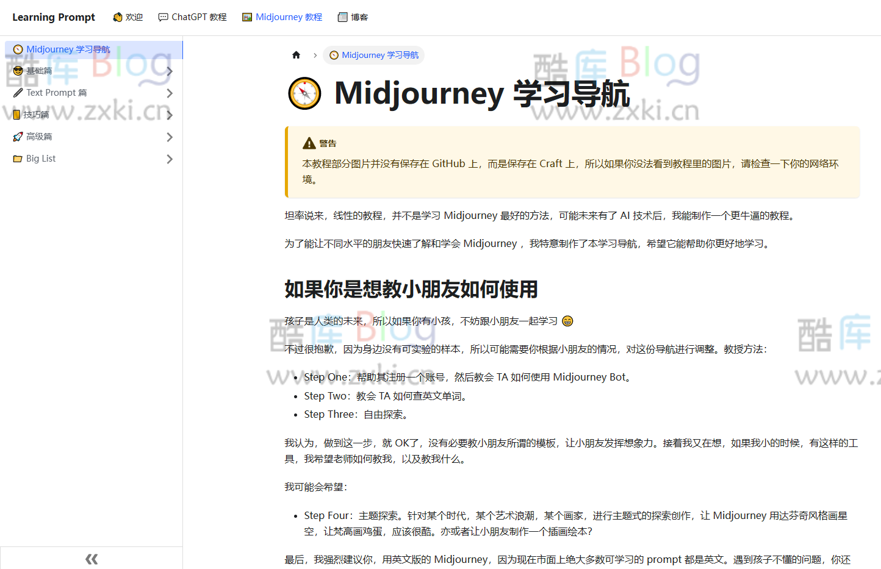Collapse the sidebar with the double-arrow button

point(91,559)
